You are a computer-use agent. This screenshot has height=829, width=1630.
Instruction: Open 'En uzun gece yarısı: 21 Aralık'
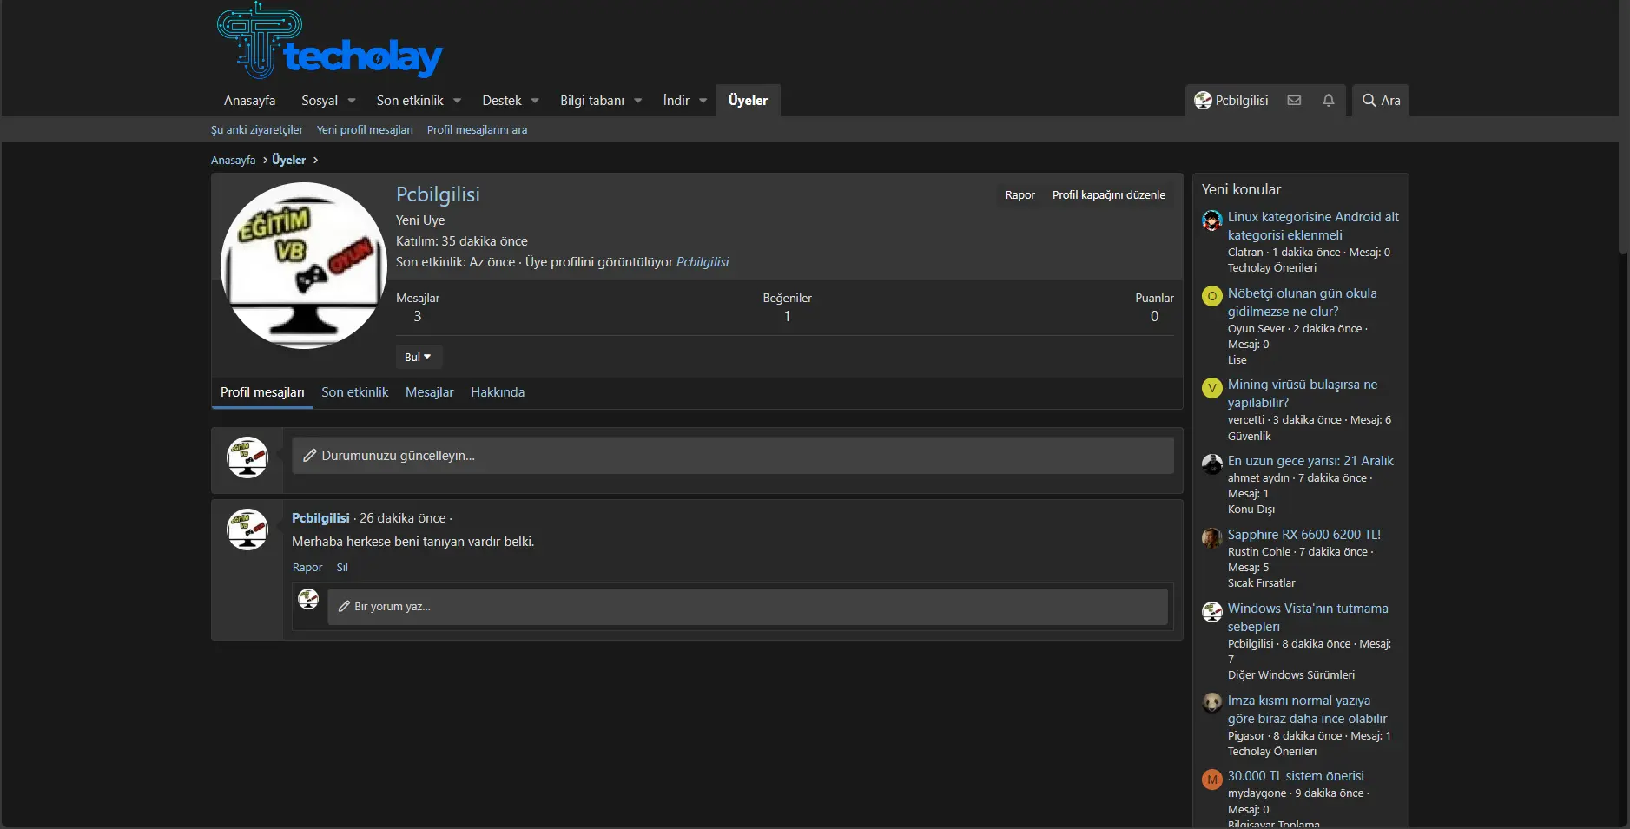pos(1310,461)
